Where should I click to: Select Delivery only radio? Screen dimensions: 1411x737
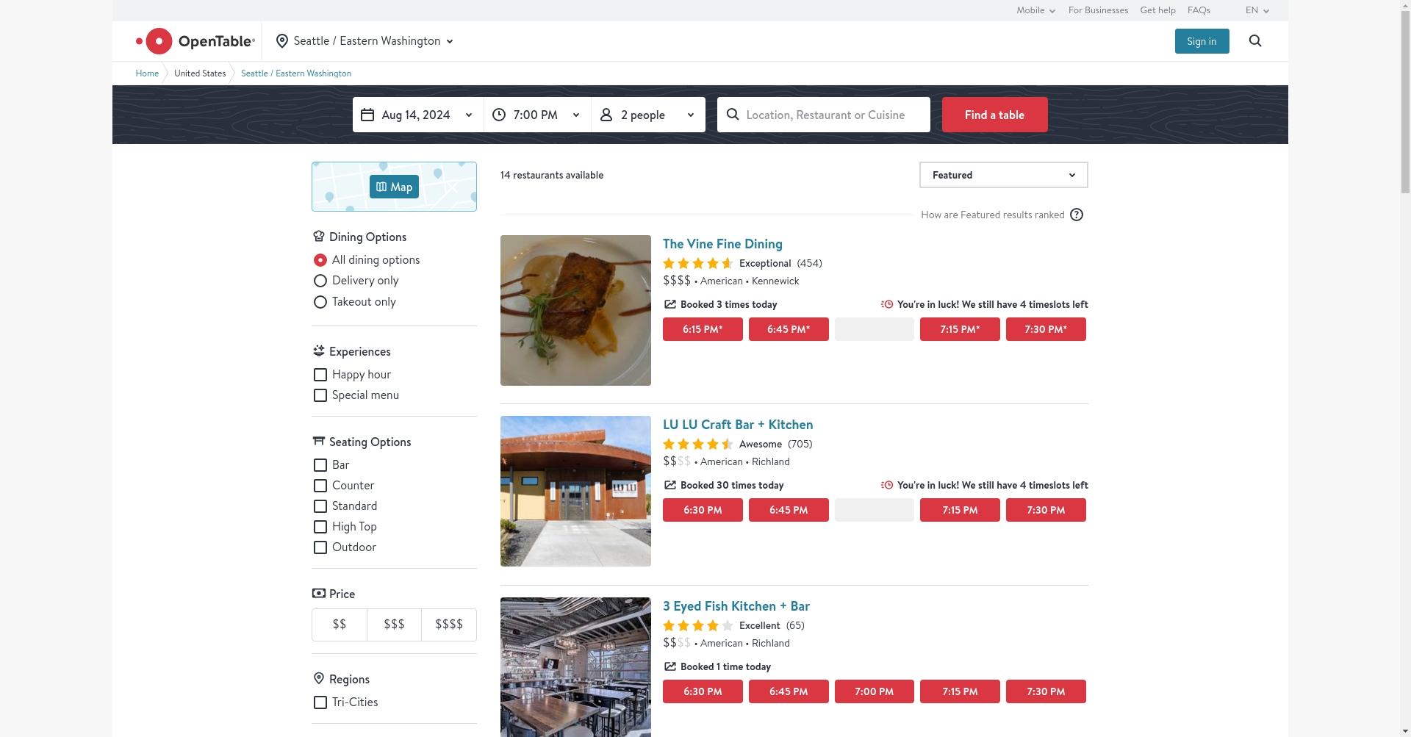pyautogui.click(x=320, y=281)
